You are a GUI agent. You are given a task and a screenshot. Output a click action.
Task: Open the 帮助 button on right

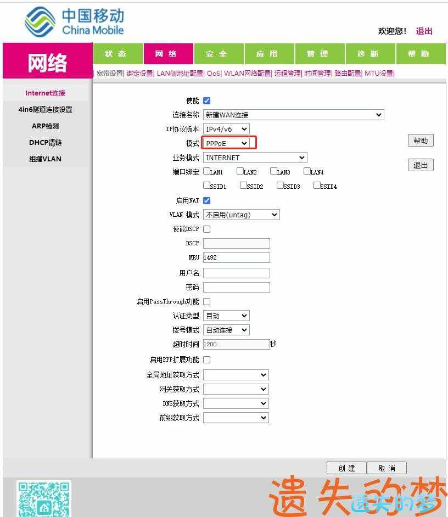(x=421, y=141)
